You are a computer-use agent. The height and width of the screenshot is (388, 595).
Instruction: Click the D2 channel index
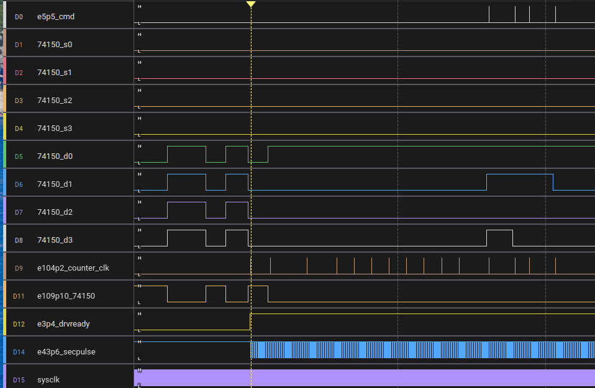click(19, 73)
